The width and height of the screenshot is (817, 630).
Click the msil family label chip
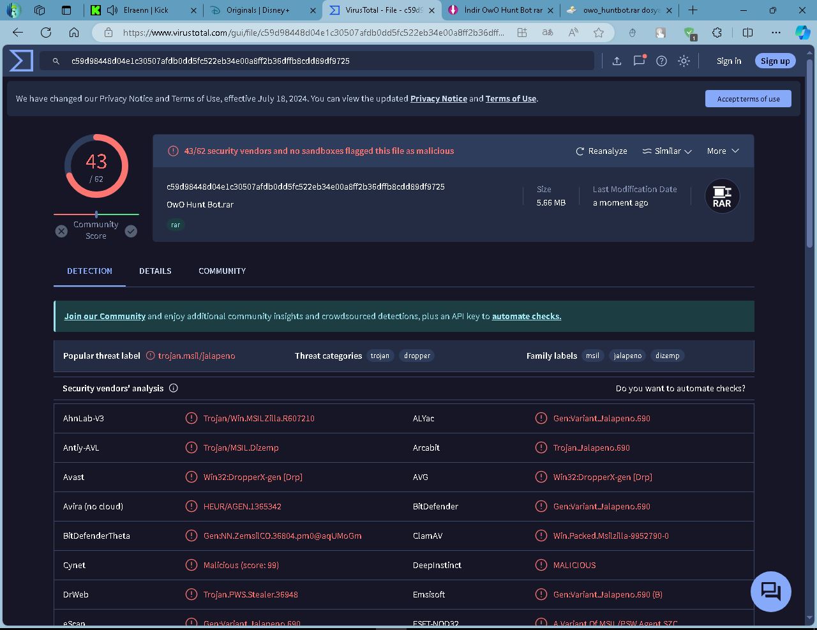[x=592, y=356]
